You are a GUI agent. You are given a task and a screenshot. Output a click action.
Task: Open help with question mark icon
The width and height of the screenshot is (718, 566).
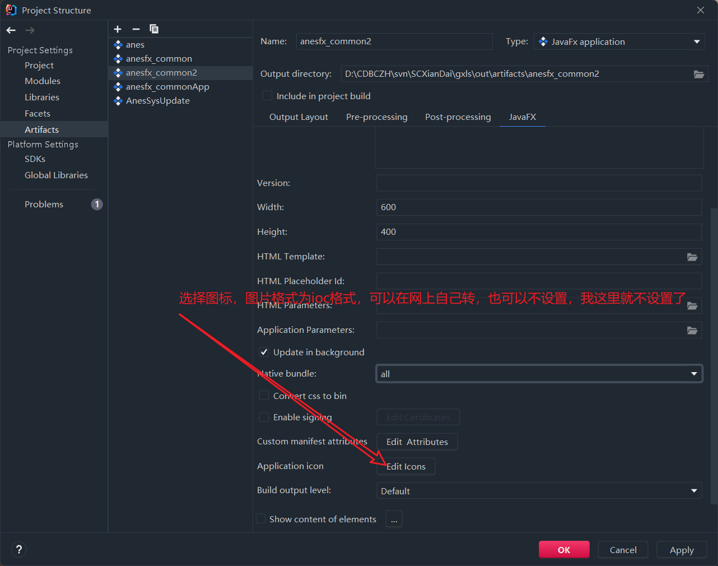click(19, 549)
